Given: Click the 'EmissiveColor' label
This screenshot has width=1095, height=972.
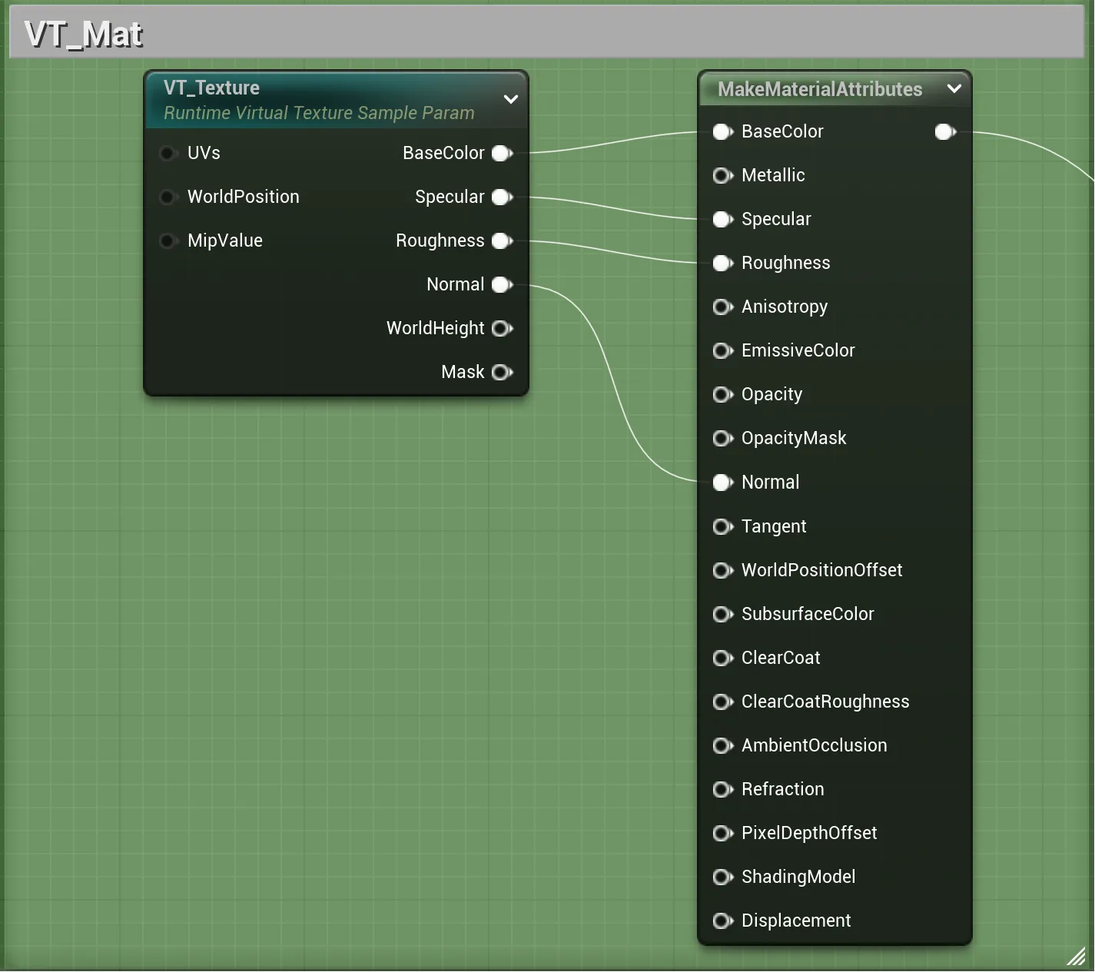Looking at the screenshot, I should [x=798, y=350].
